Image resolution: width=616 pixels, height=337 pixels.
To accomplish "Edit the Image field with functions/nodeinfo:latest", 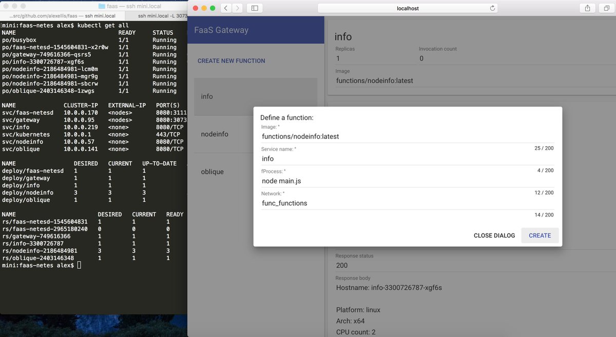I will [x=408, y=136].
